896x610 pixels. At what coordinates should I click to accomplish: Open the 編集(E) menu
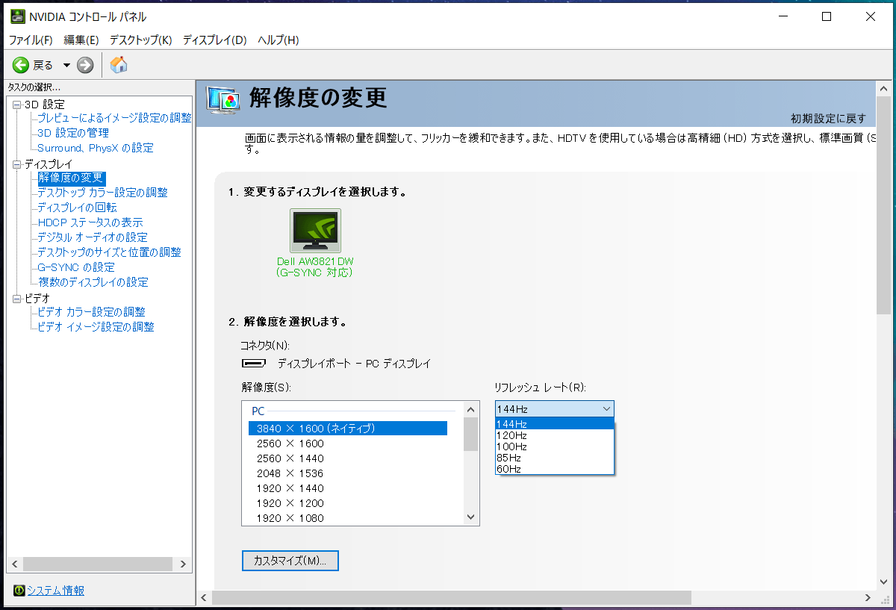pos(81,40)
